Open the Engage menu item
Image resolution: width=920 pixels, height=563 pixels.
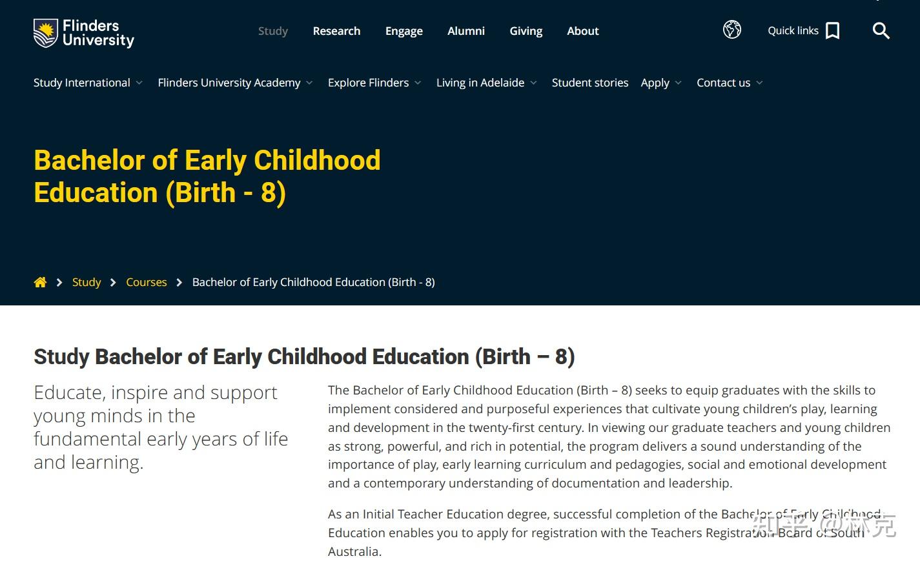(x=404, y=31)
